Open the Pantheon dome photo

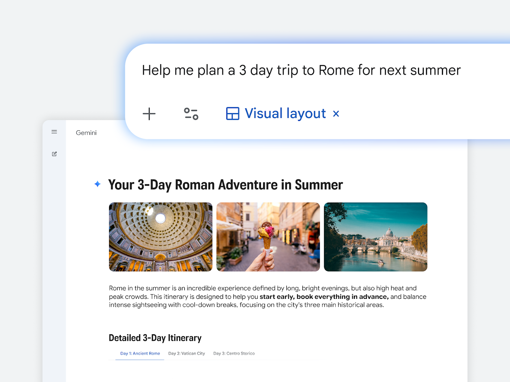tap(160, 237)
